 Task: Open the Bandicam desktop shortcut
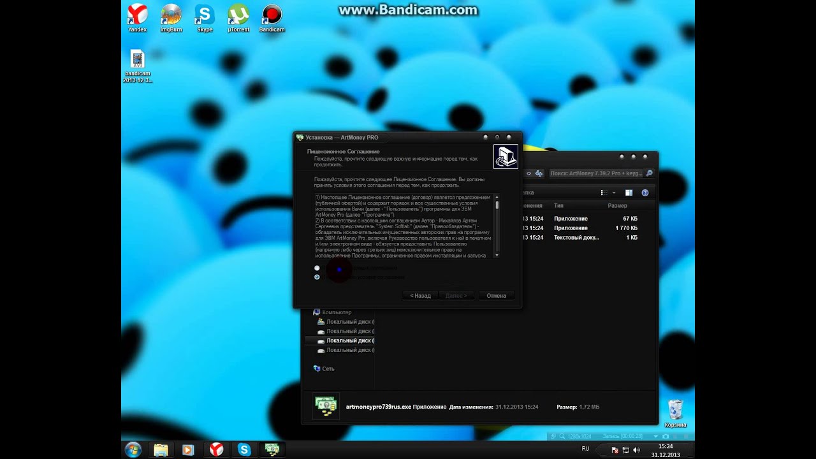tap(272, 18)
